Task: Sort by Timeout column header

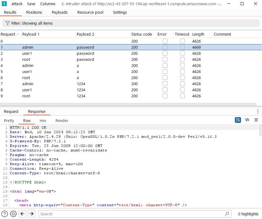Action: 182,34
